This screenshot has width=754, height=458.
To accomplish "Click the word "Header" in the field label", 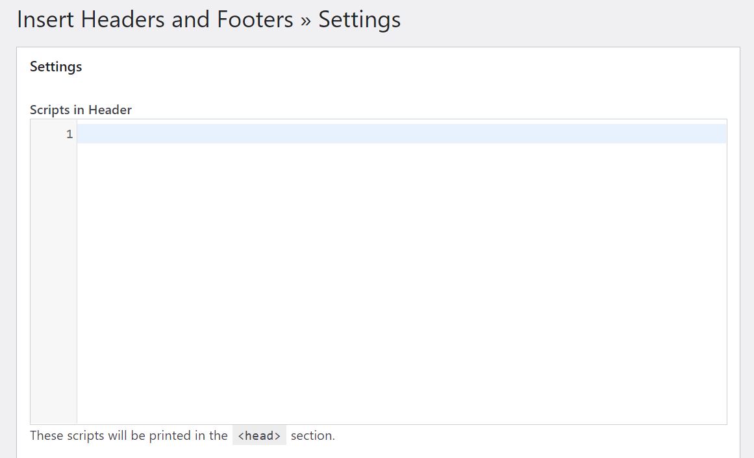I will pyautogui.click(x=110, y=110).
